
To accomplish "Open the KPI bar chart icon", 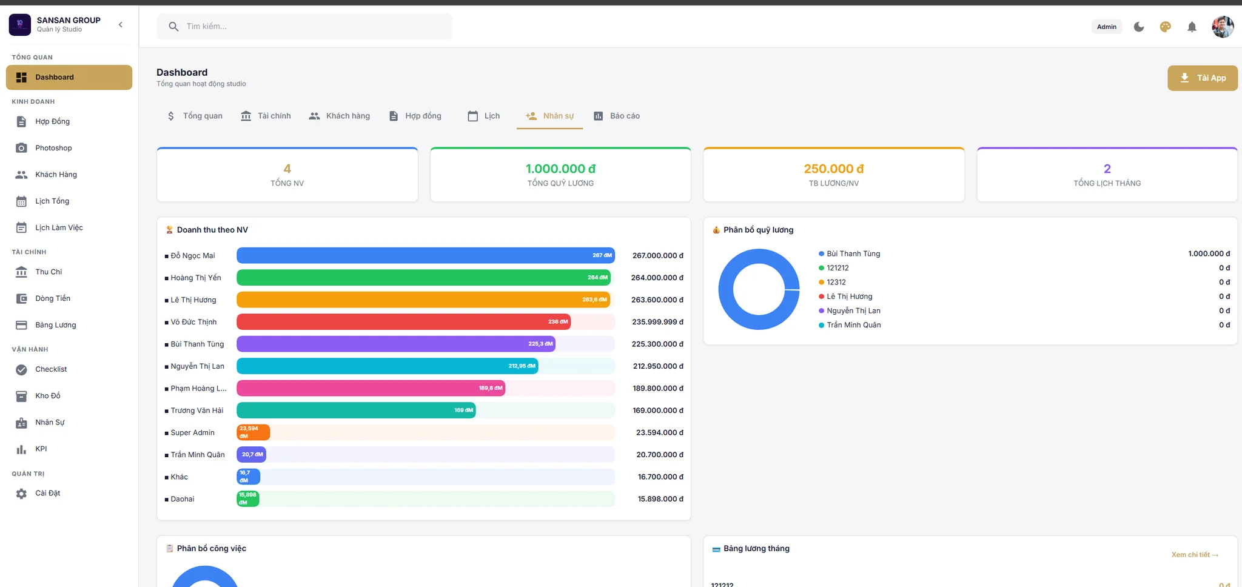I will (x=21, y=449).
